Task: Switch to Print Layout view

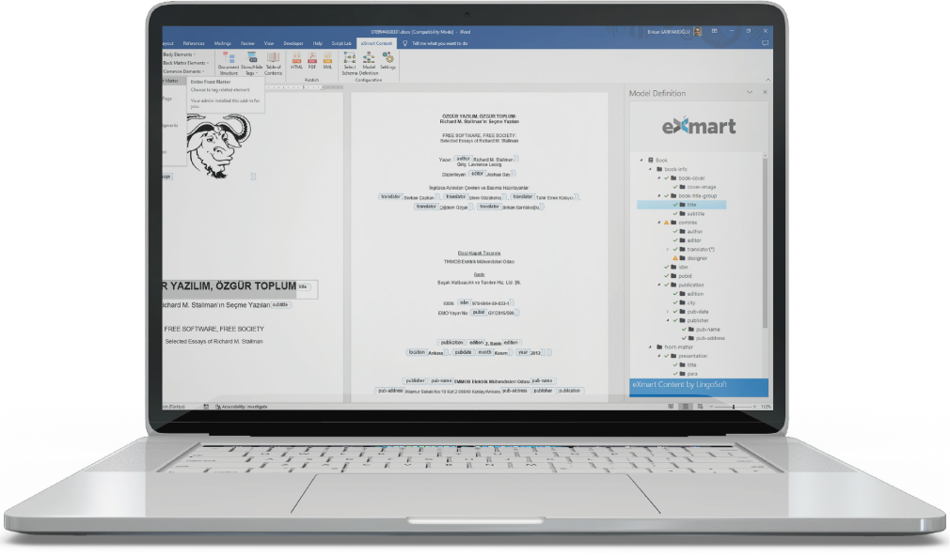Action: click(x=686, y=407)
